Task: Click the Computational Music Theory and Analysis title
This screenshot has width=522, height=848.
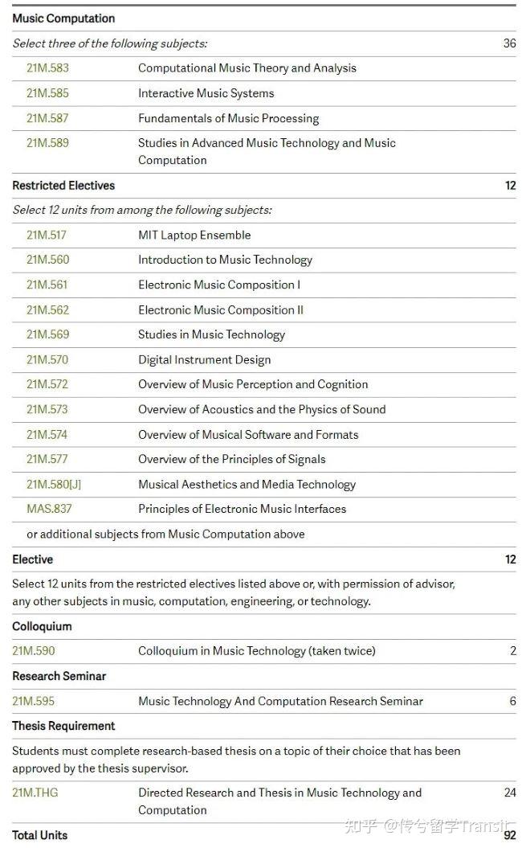Action: [247, 68]
